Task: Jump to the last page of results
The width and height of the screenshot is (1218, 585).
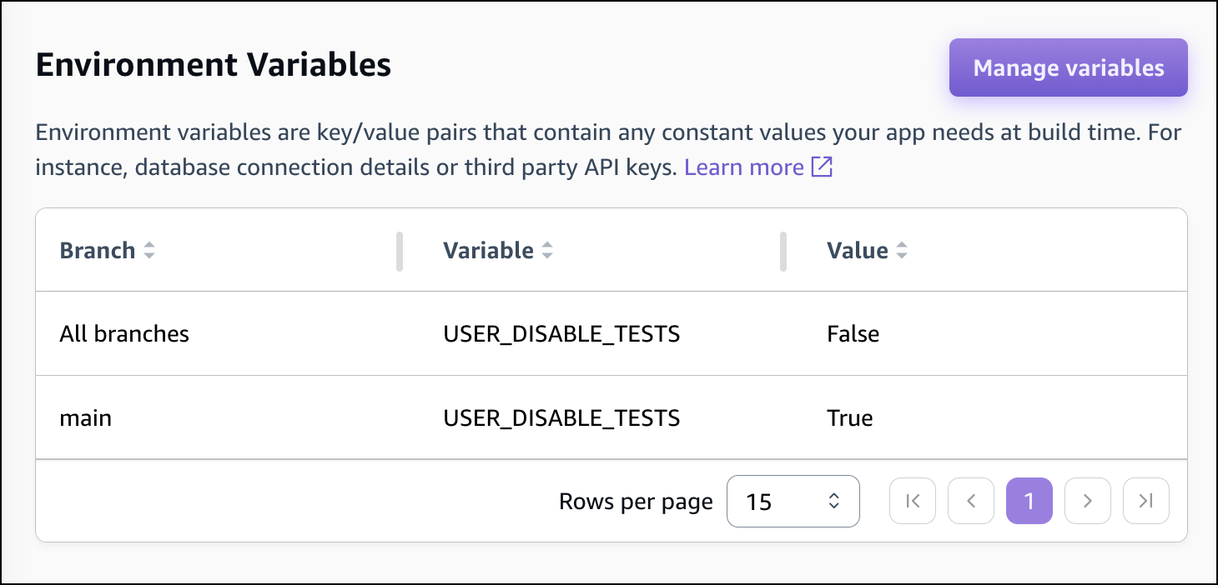Action: coord(1146,501)
